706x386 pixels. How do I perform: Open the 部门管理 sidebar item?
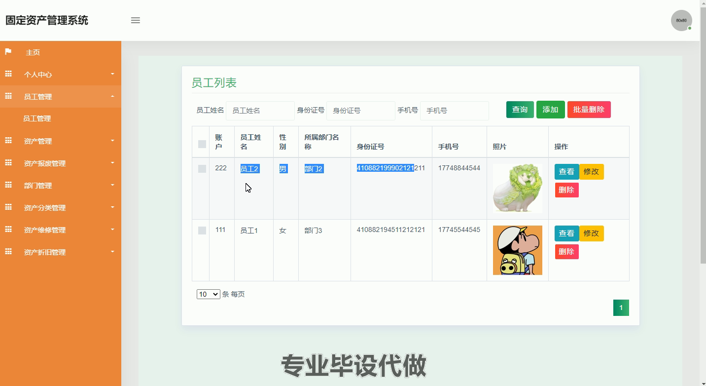[61, 186]
